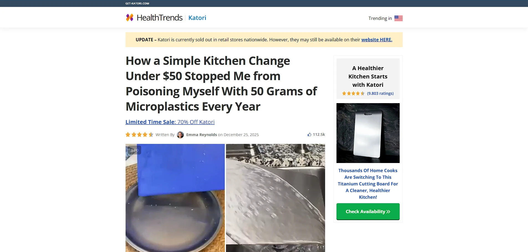Open the website HERE link
The width and height of the screenshot is (528, 252).
(x=377, y=40)
